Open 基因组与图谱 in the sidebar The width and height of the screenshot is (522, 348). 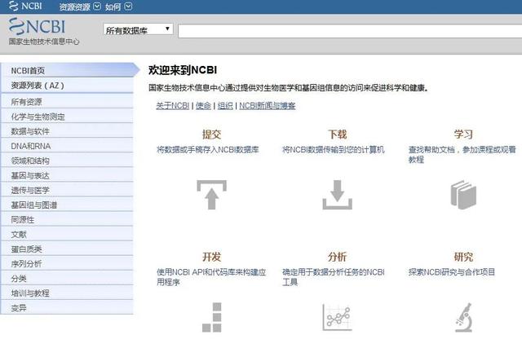pyautogui.click(x=67, y=205)
